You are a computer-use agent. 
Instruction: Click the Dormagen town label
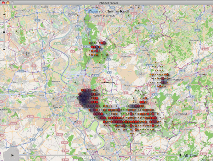pos(92,146)
